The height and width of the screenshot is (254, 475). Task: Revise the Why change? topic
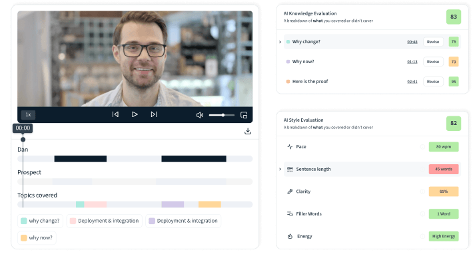click(433, 42)
